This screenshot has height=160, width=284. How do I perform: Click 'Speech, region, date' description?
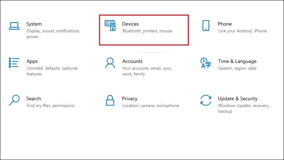point(237,68)
